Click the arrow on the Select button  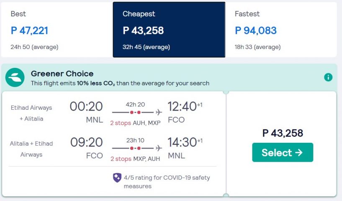click(299, 152)
